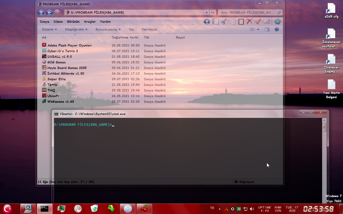
Task: Click the address bar path text
Action: 98,13
